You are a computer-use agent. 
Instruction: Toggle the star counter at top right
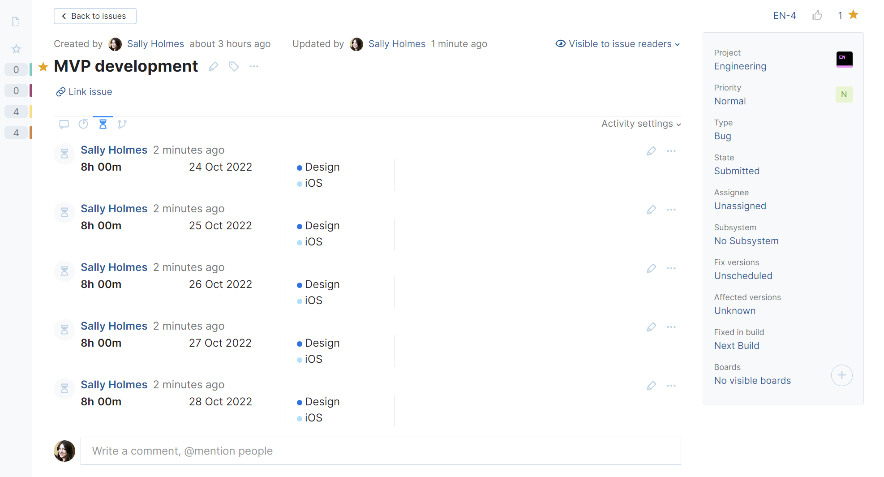pyautogui.click(x=853, y=15)
